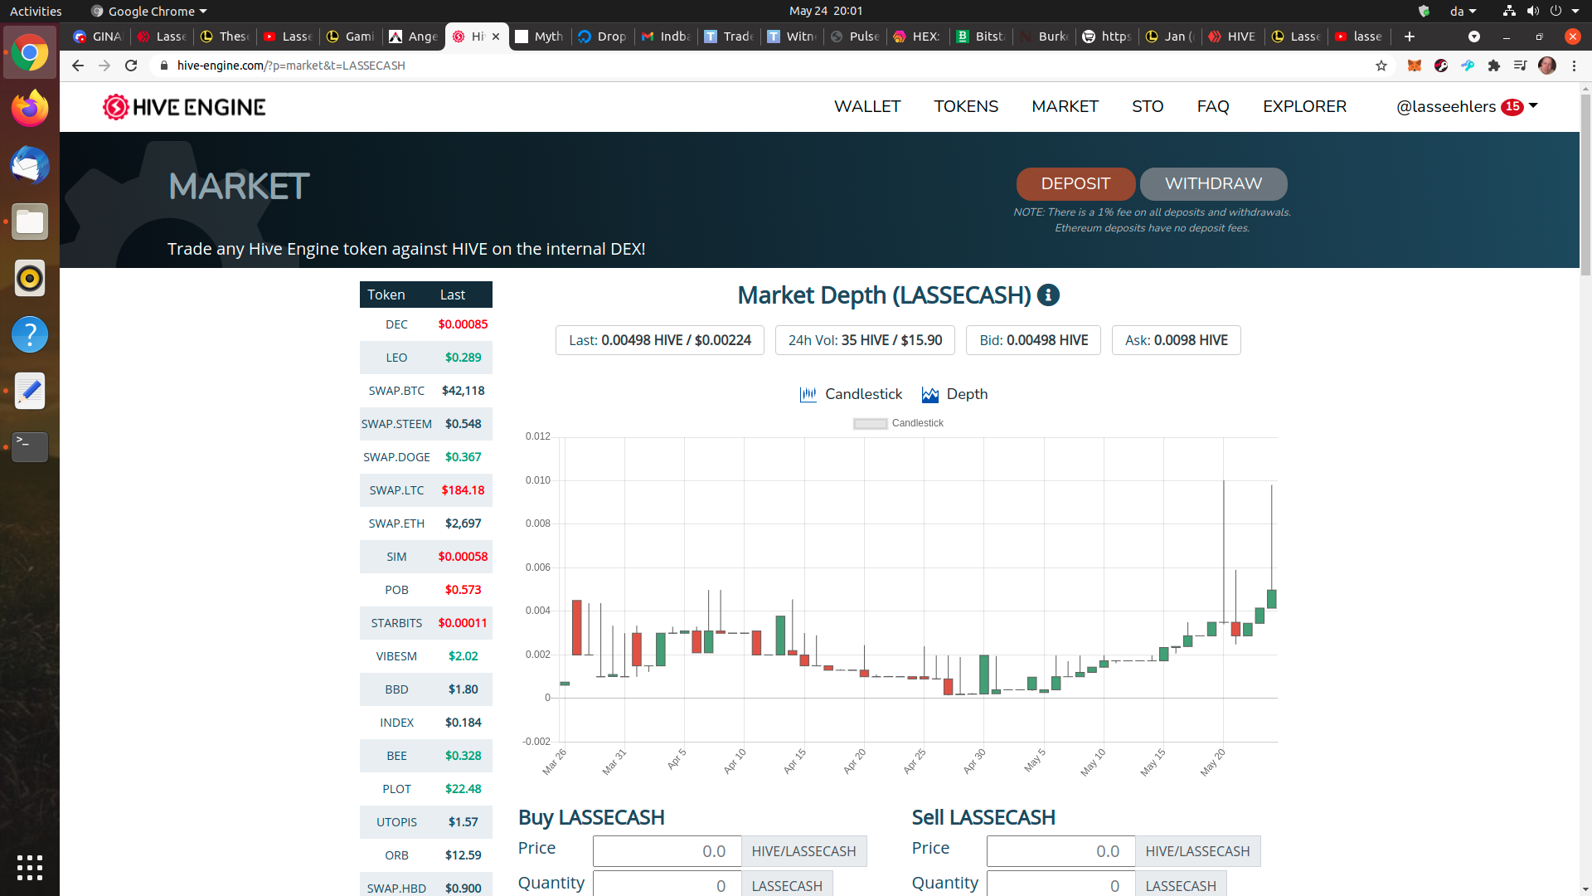Open a new browser tab
This screenshot has height=896, width=1592.
1410,37
